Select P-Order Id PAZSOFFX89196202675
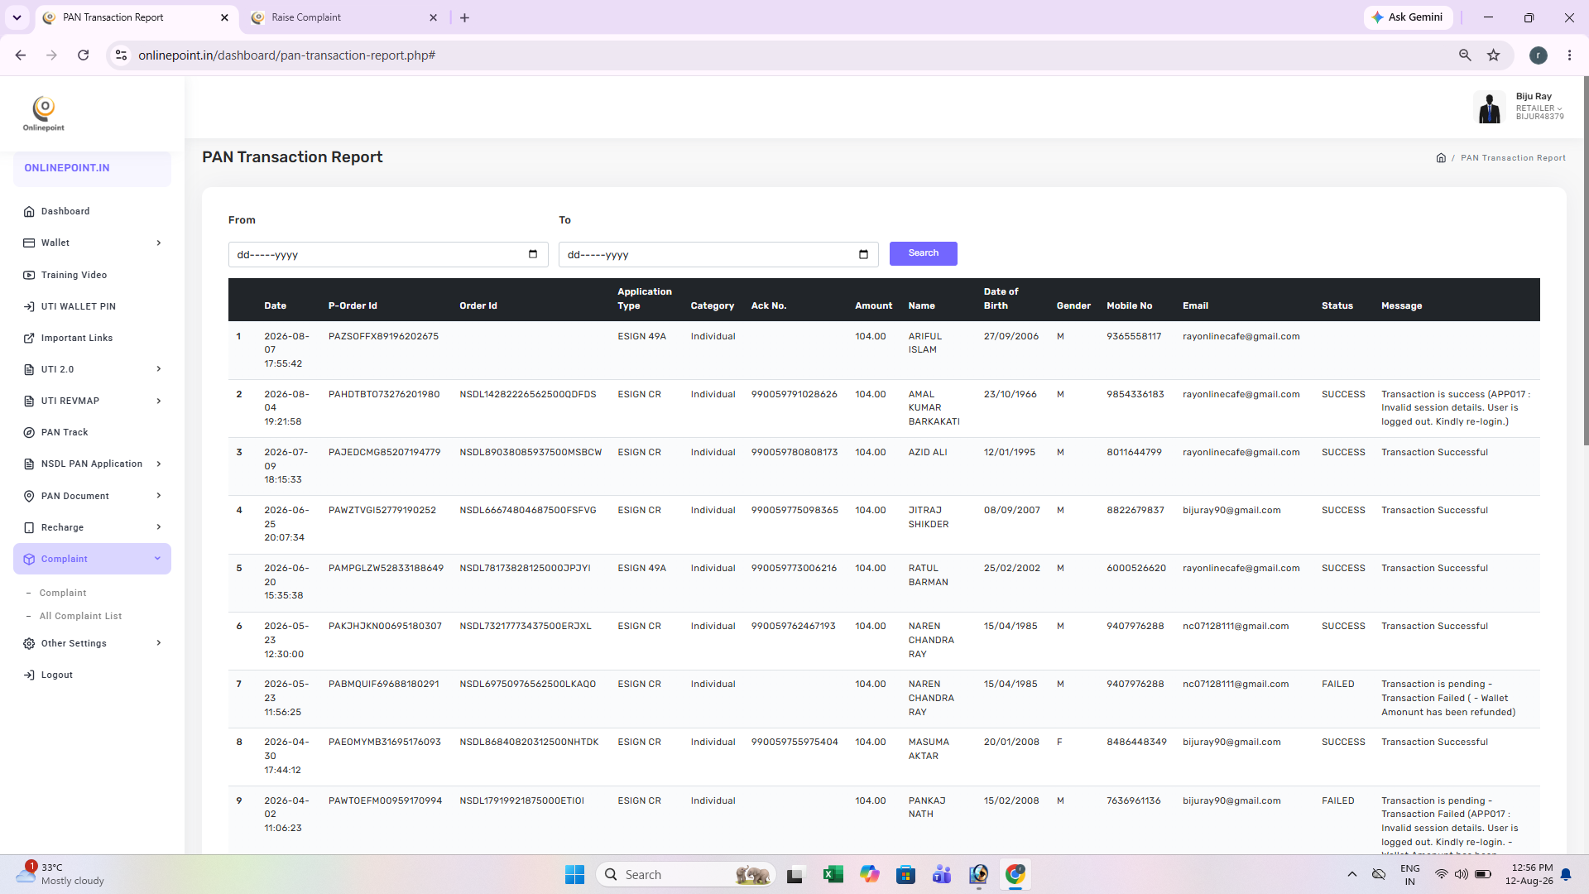The height and width of the screenshot is (894, 1589). coord(383,336)
